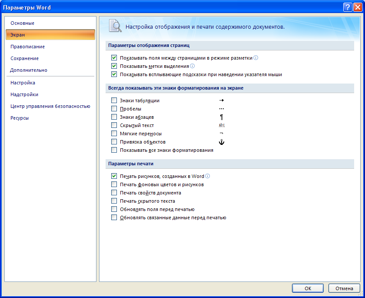Open 'Центр управления безопасностью'
Viewport: 365px width, 298px height.
(50, 106)
